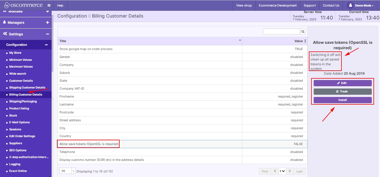380x177 pixels.
Task: Open Suppliers configuration
Action: click(16, 143)
